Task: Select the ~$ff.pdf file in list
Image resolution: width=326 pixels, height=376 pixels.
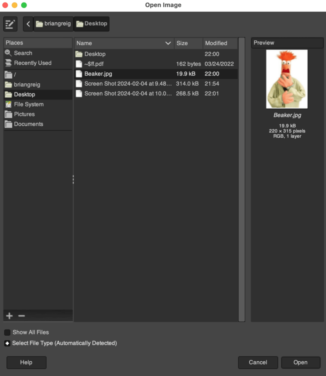Action: 94,64
